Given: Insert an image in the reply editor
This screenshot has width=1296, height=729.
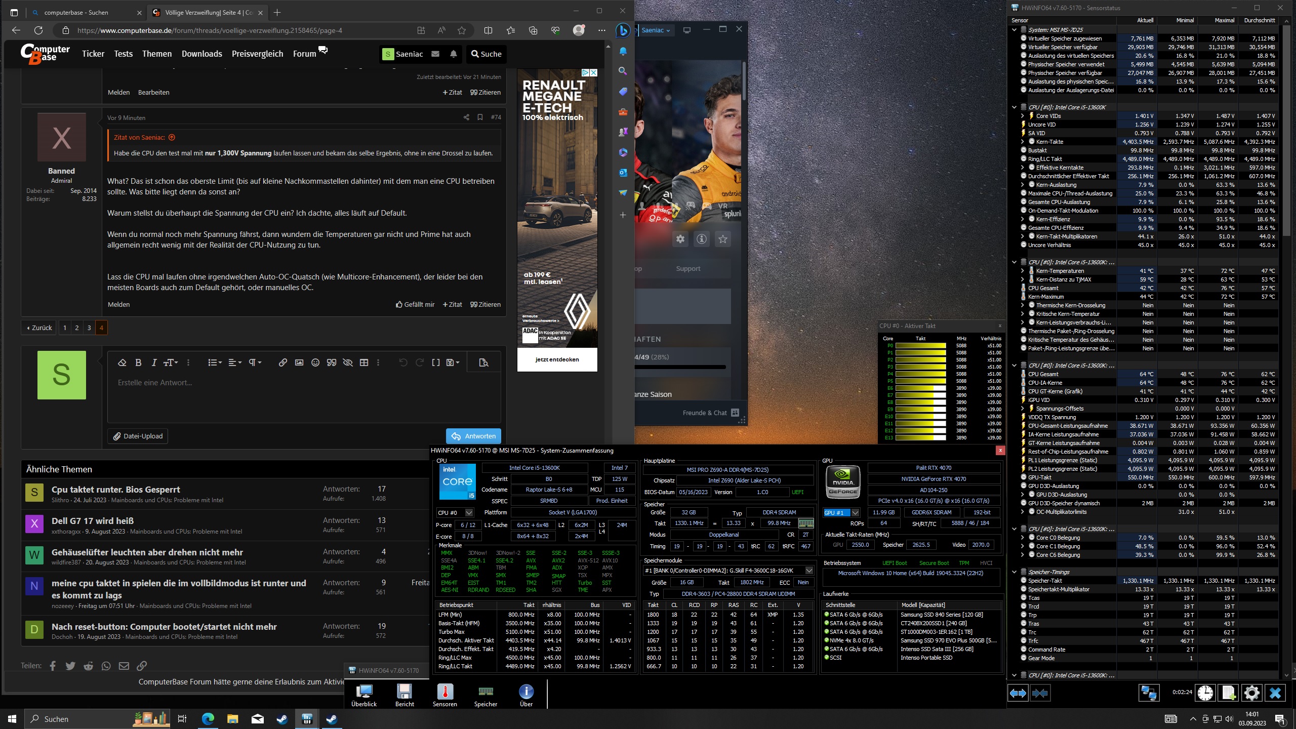Looking at the screenshot, I should pos(299,362).
